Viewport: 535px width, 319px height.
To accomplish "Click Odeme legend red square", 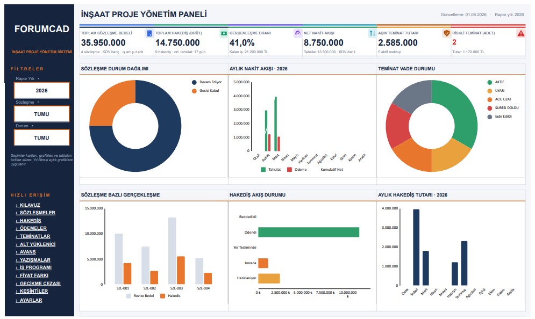I will pyautogui.click(x=289, y=169).
